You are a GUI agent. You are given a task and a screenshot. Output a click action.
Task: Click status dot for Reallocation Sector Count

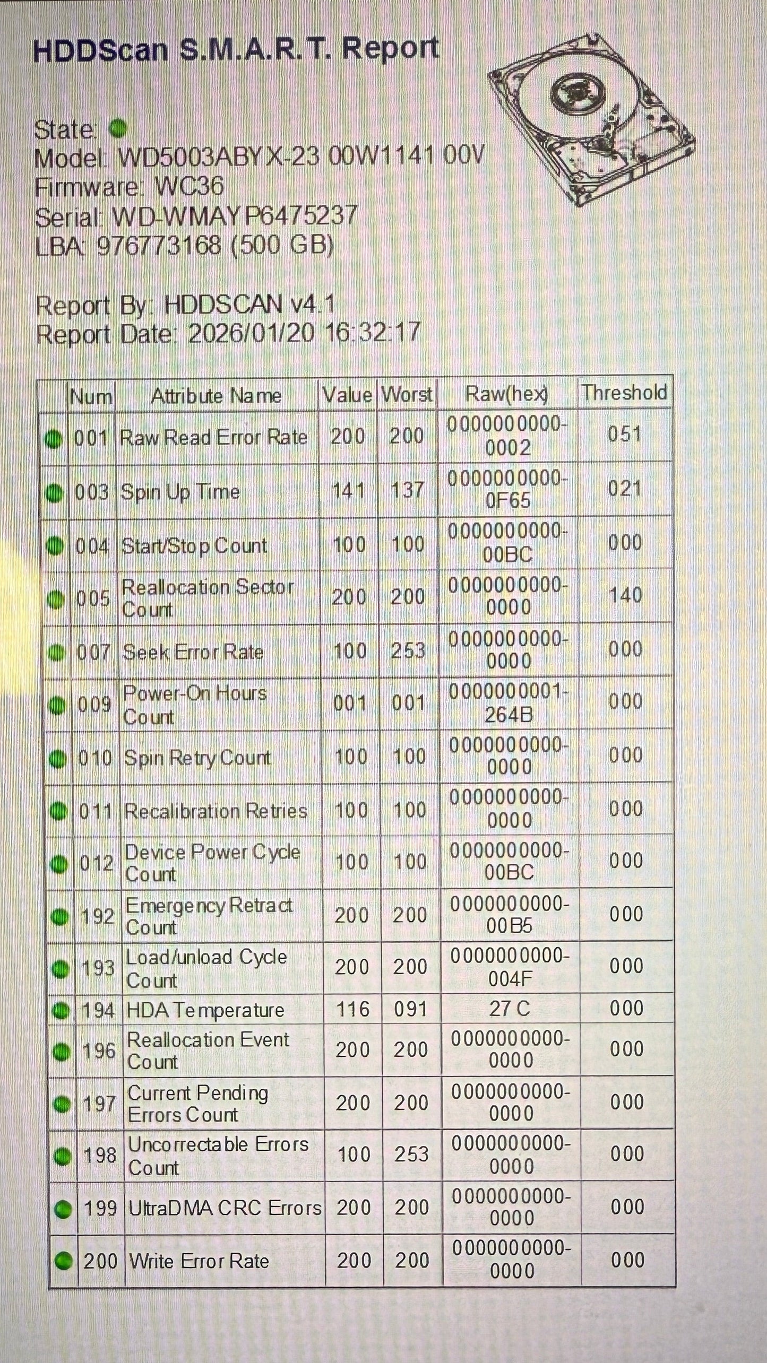(56, 600)
